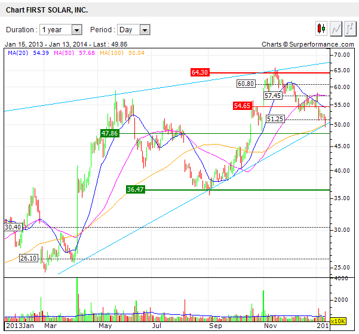The height and width of the screenshot is (334, 359).
Task: Click the 'Mar' month axis label
Action: 50,326
